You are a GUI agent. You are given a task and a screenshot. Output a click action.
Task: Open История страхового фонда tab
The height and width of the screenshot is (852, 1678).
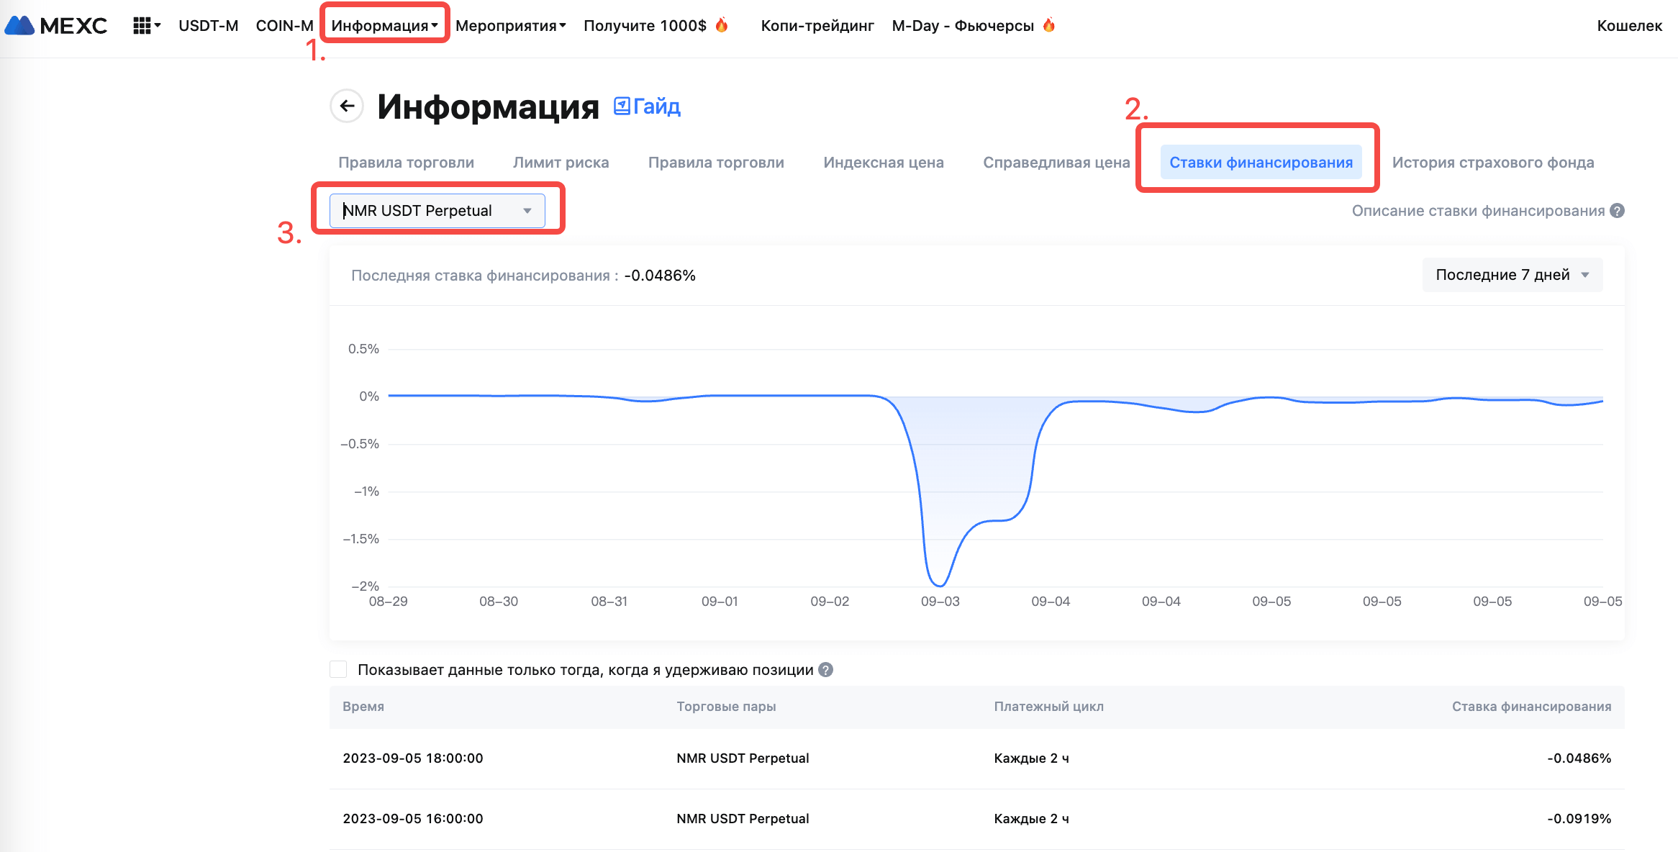[1492, 163]
